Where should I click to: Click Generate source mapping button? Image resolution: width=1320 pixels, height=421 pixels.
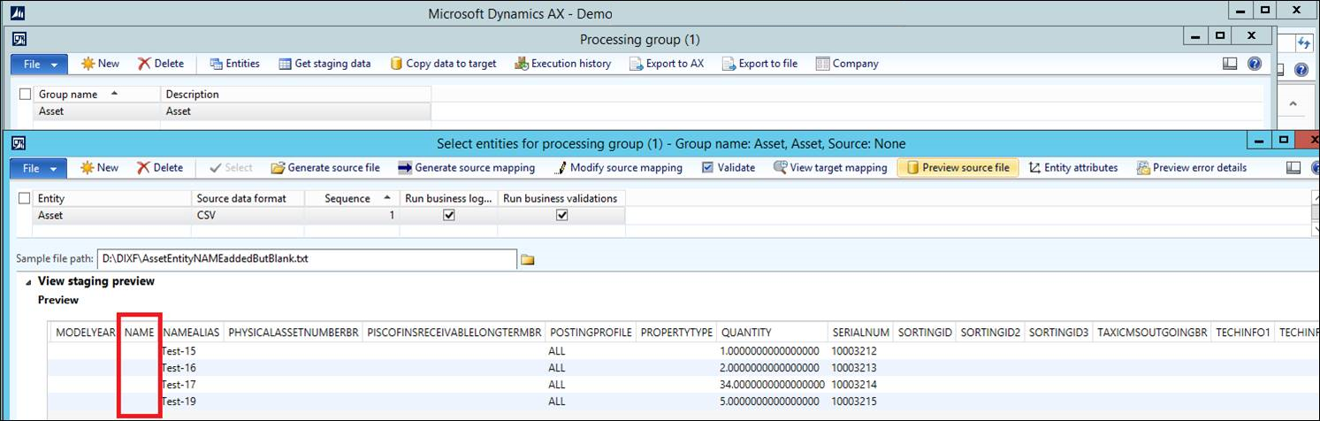tap(466, 168)
